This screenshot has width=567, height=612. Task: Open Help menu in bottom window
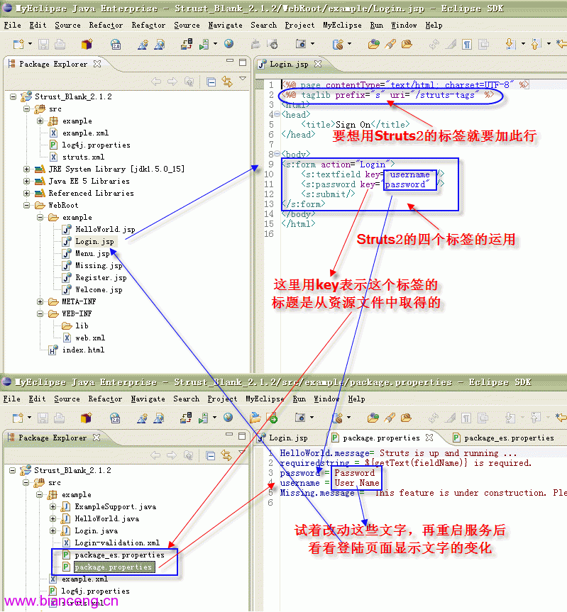(x=356, y=399)
